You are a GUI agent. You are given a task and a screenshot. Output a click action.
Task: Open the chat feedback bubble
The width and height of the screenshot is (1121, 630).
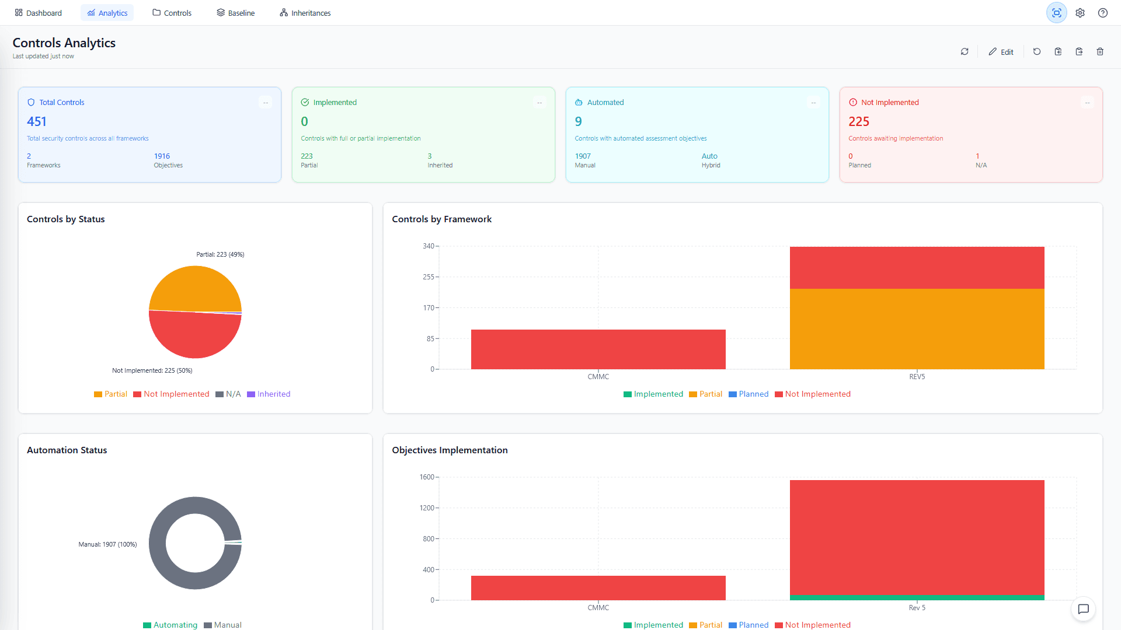1084,609
